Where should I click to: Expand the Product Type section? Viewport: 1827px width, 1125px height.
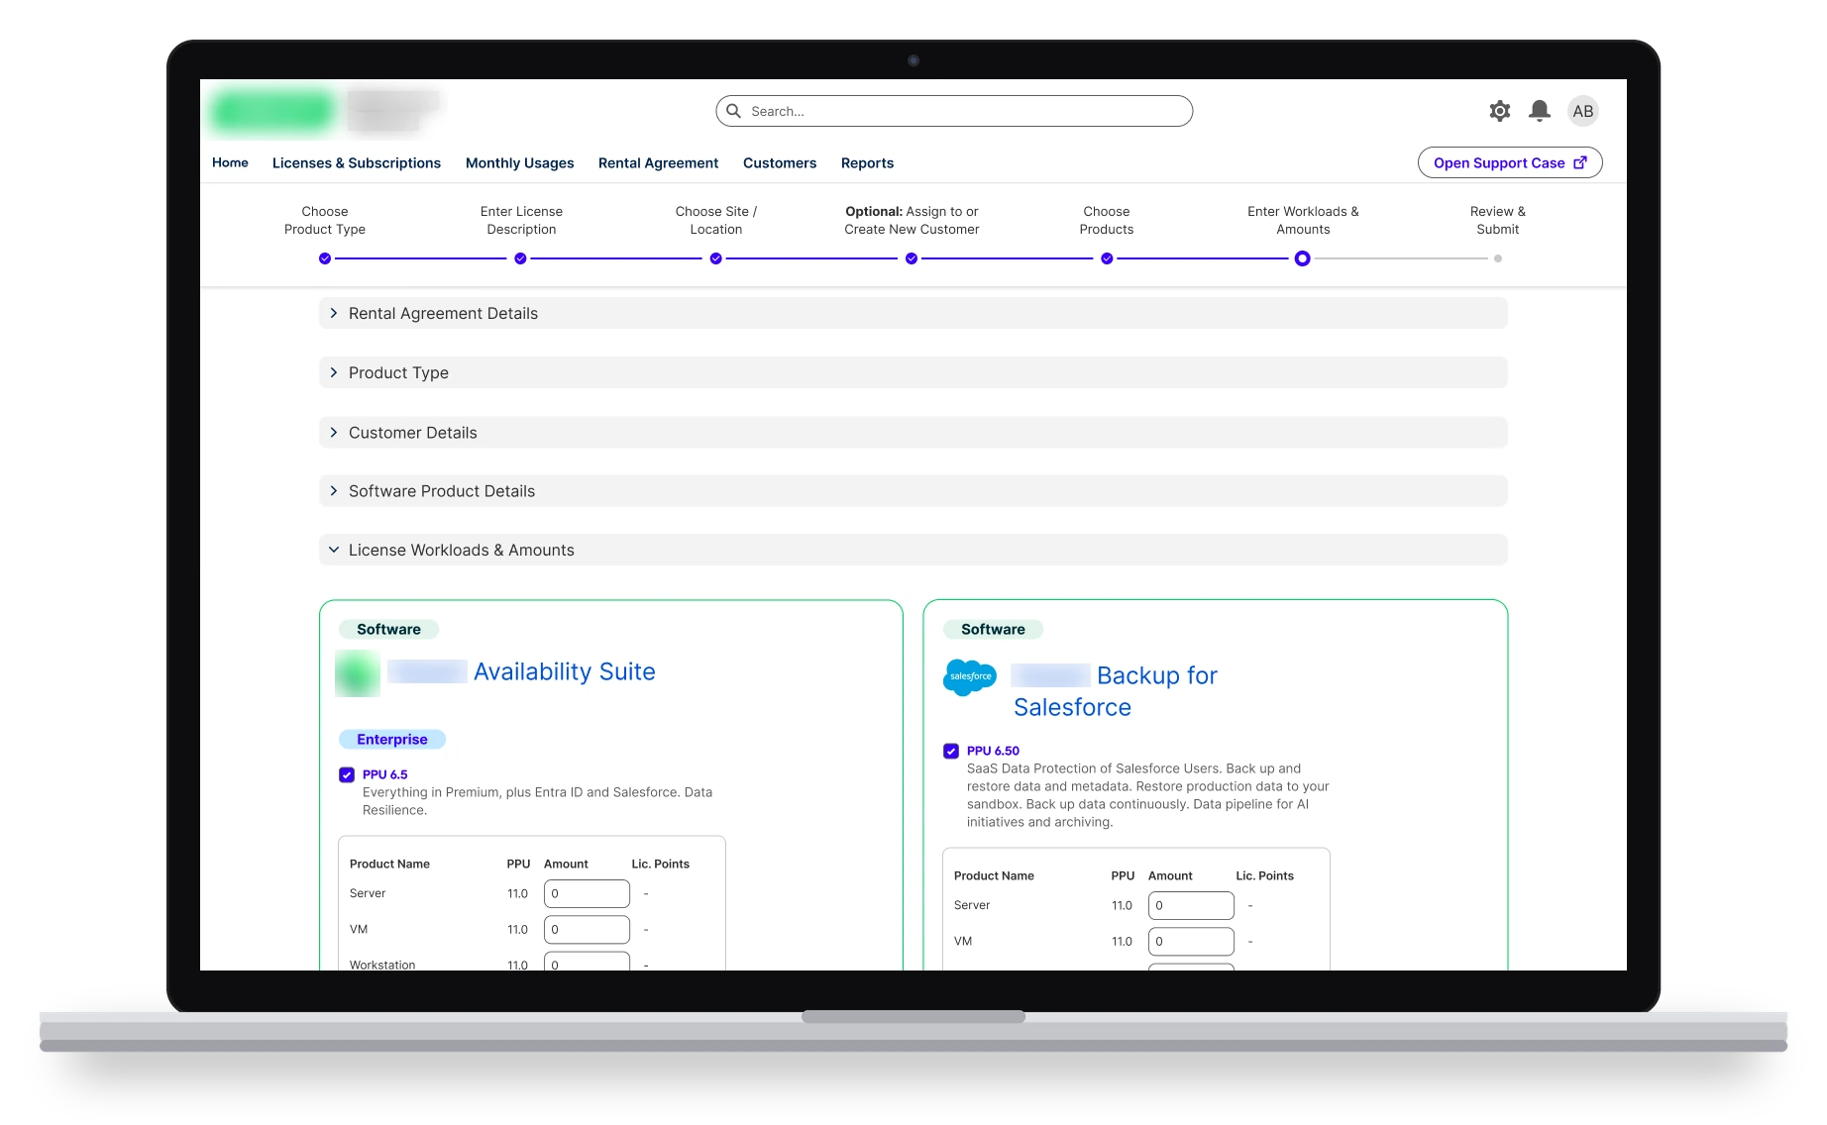[913, 372]
